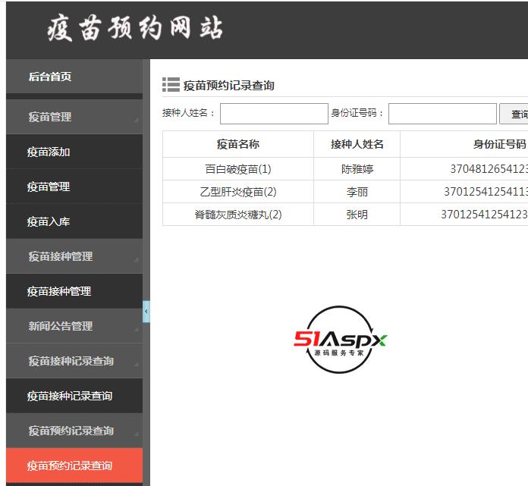Expand the 疫苗管理 section header
Viewport: 528px width, 486px height.
point(74,117)
